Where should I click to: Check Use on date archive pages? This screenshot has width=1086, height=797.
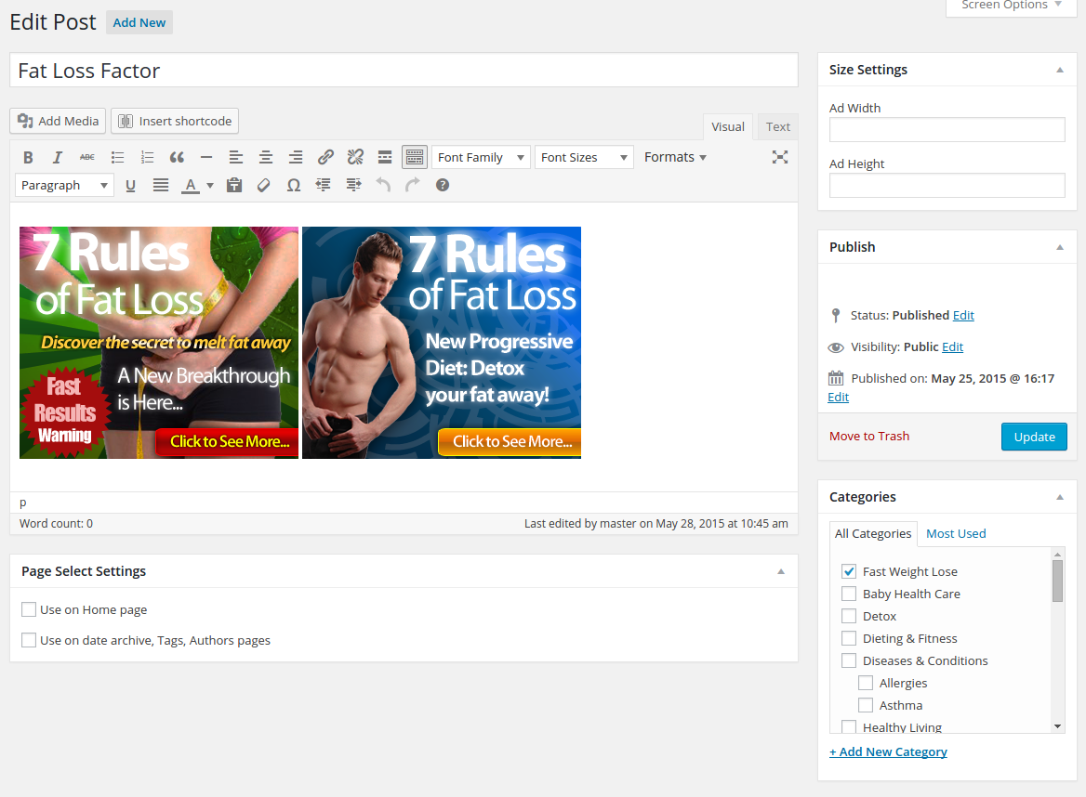click(29, 640)
